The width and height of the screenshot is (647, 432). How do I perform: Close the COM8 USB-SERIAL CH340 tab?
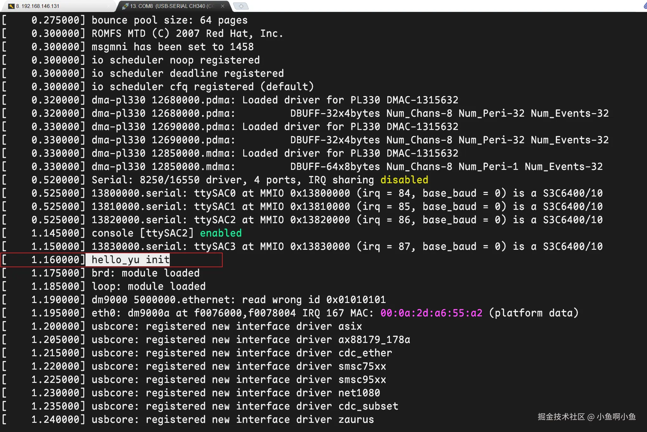[223, 6]
